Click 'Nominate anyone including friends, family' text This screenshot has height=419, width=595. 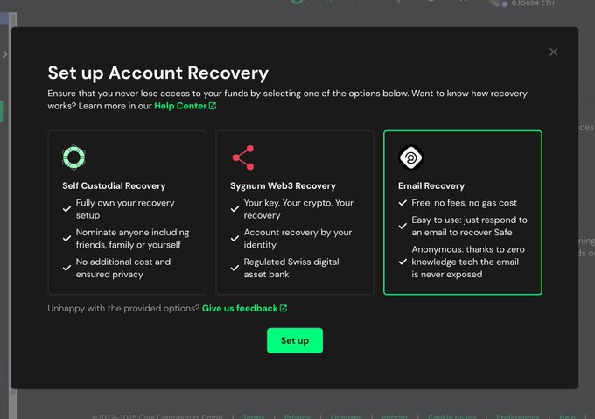pyautogui.click(x=132, y=239)
